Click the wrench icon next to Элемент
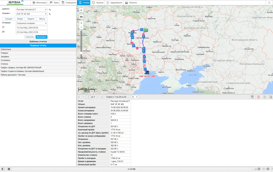The height and width of the screenshot is (172, 273). pos(50,14)
